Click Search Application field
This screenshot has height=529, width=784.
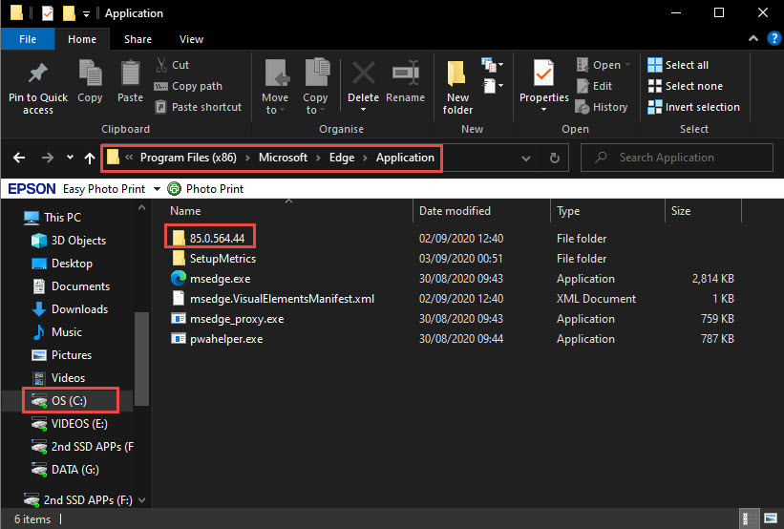676,158
